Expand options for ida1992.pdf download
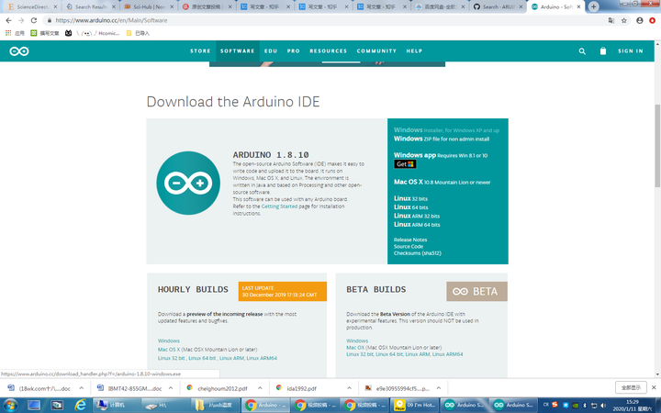This screenshot has width=661, height=413. [350, 388]
